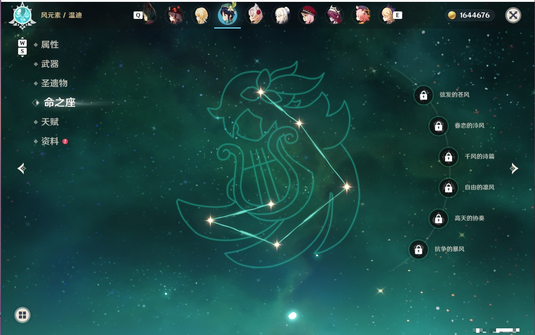Click the W key menu-up hint

(22, 43)
